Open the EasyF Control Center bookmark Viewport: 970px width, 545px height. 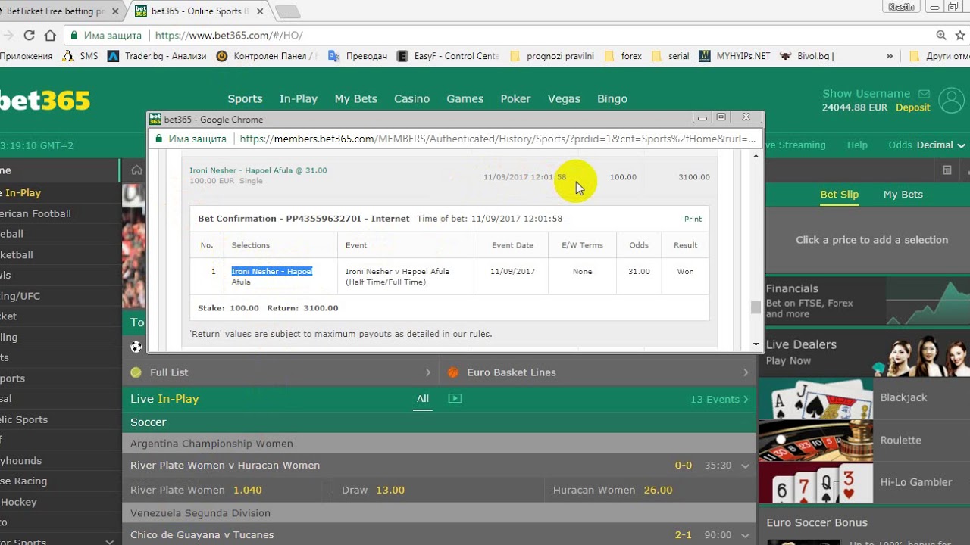447,56
